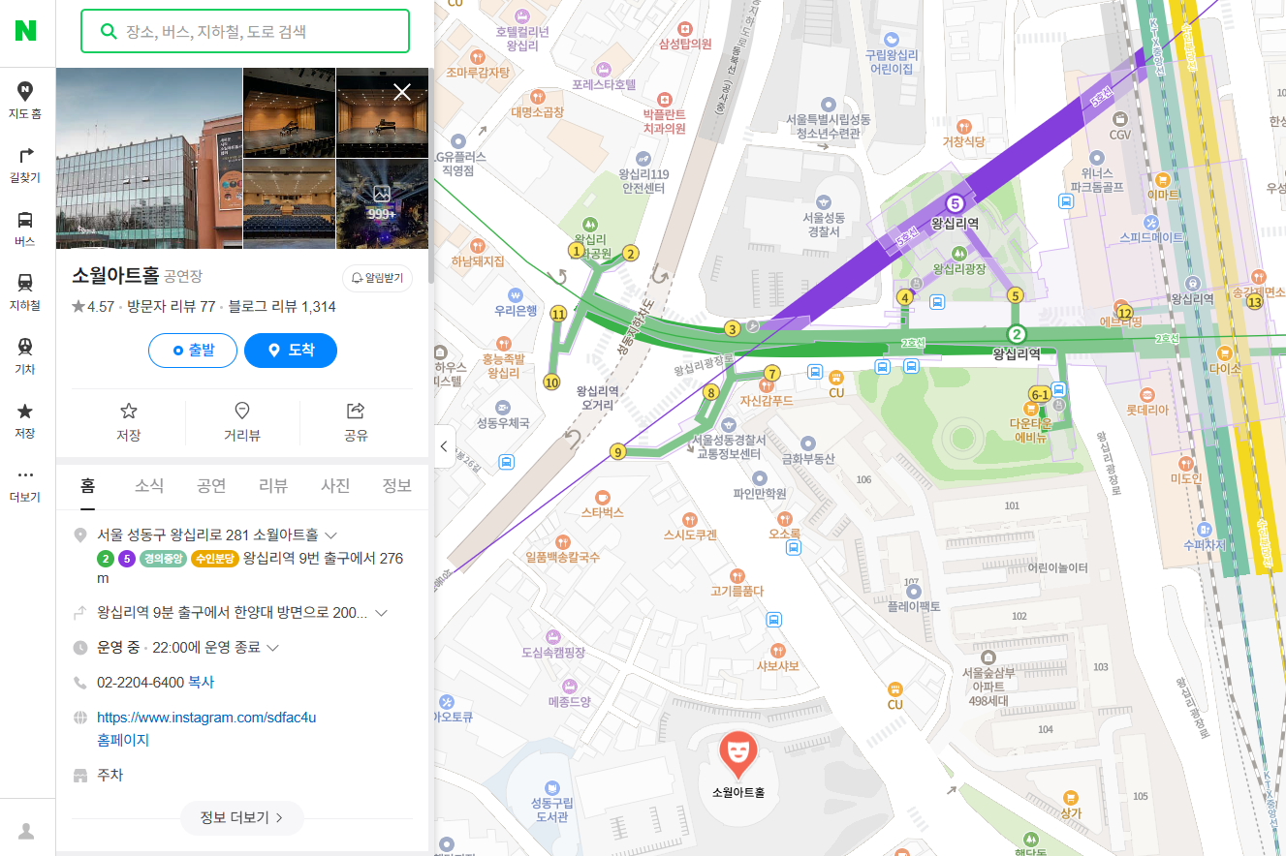Switch to the 공연 tab
The image size is (1286, 856).
click(211, 486)
